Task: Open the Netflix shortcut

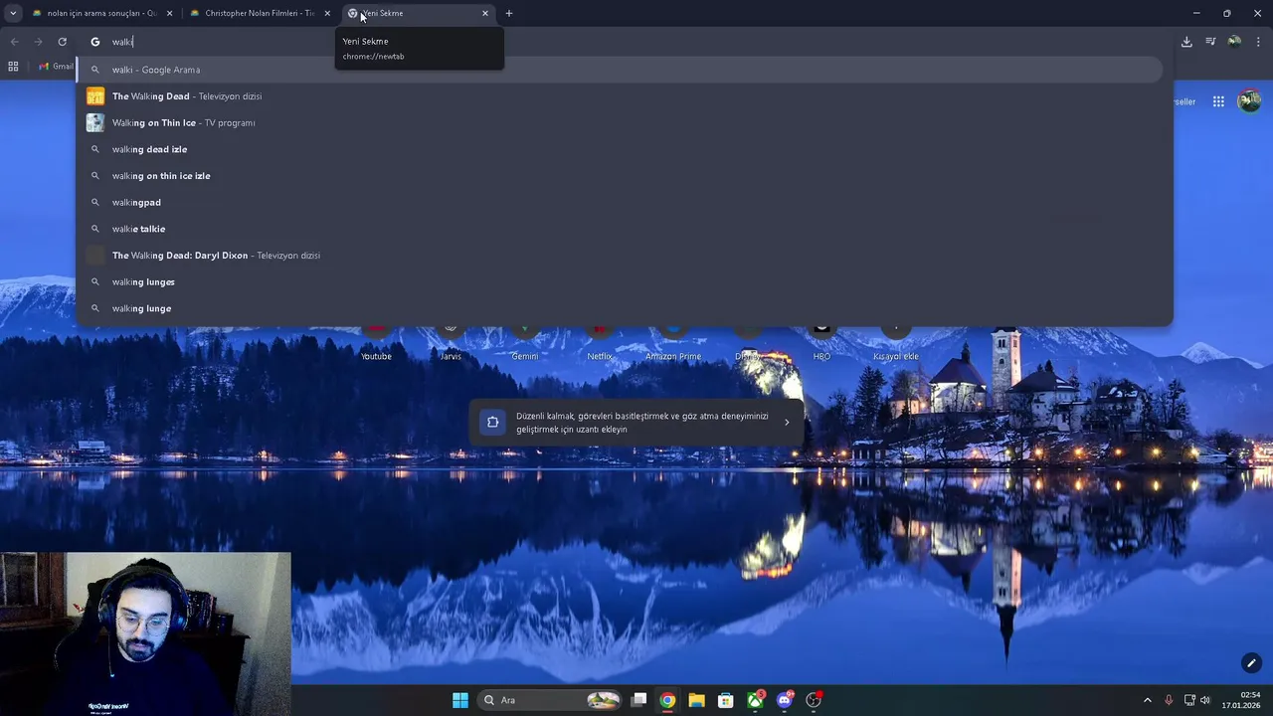Action: coord(600,343)
